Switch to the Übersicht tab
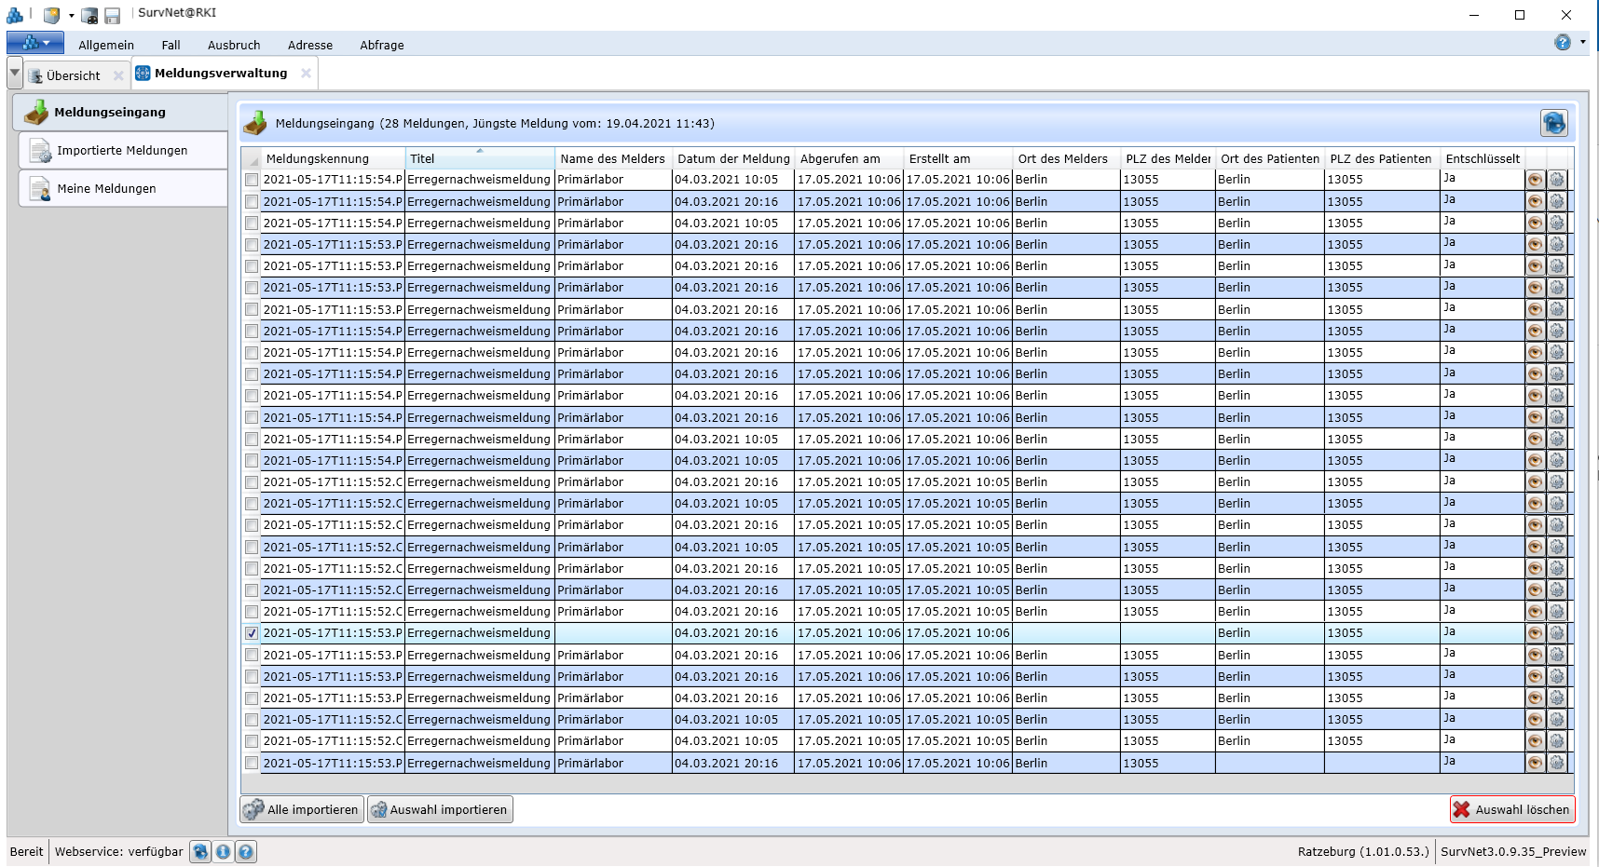1599x867 pixels. [x=73, y=75]
